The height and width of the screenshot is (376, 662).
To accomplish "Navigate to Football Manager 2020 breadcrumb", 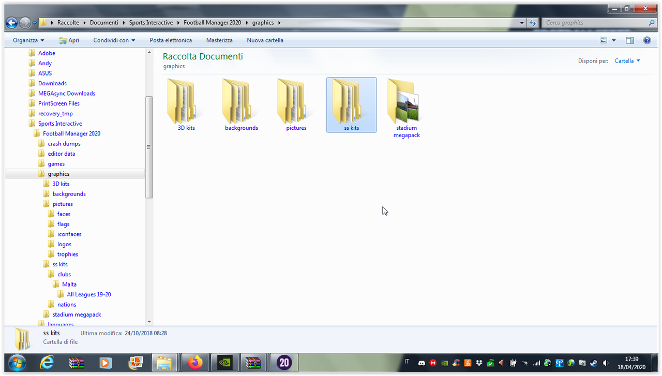I will pyautogui.click(x=212, y=23).
